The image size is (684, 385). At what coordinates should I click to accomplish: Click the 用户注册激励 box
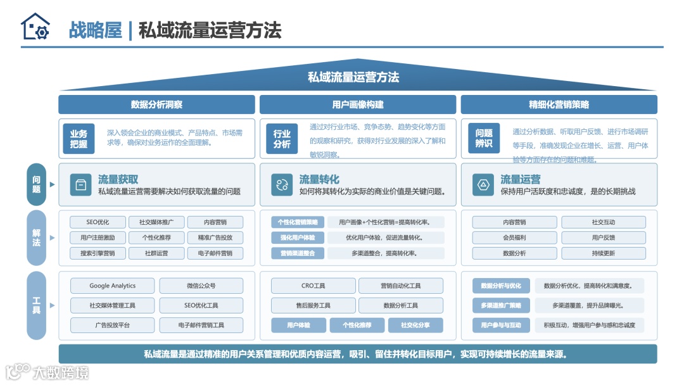coord(98,237)
